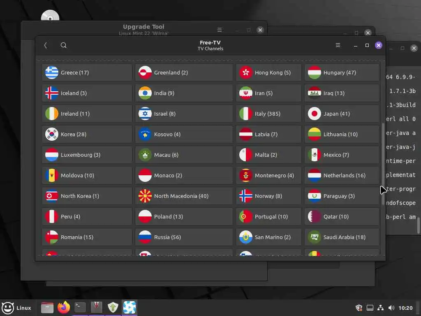Open Latvia (7) channels

click(x=268, y=135)
